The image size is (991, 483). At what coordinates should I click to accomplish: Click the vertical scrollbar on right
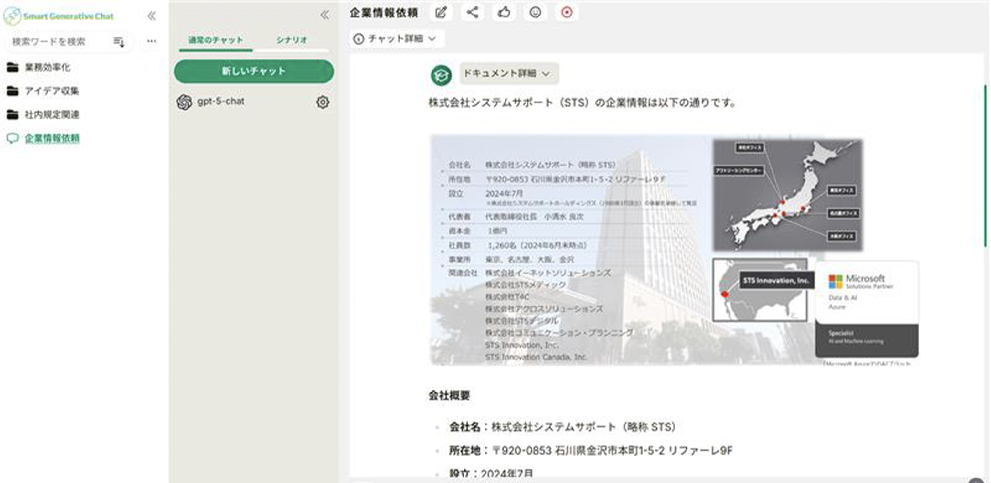point(985,166)
